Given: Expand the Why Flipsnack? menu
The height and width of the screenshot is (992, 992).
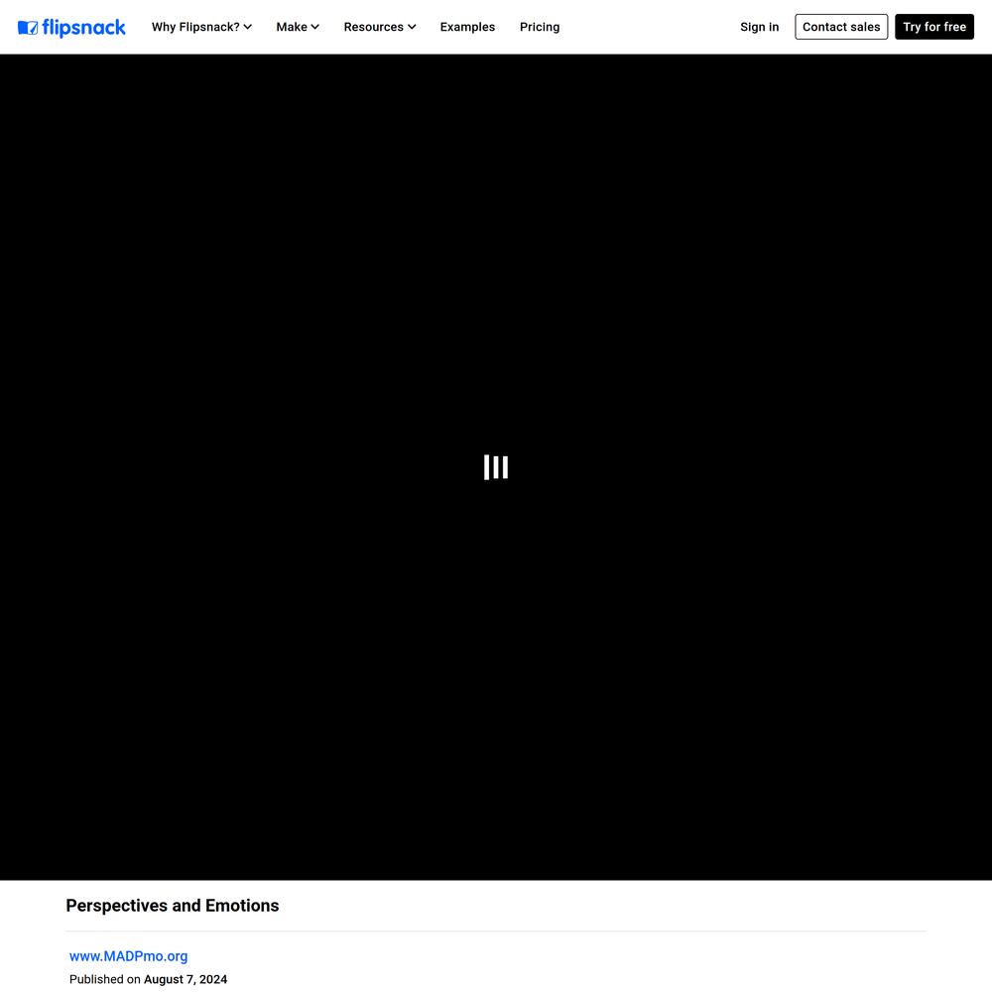Looking at the screenshot, I should pos(201,27).
